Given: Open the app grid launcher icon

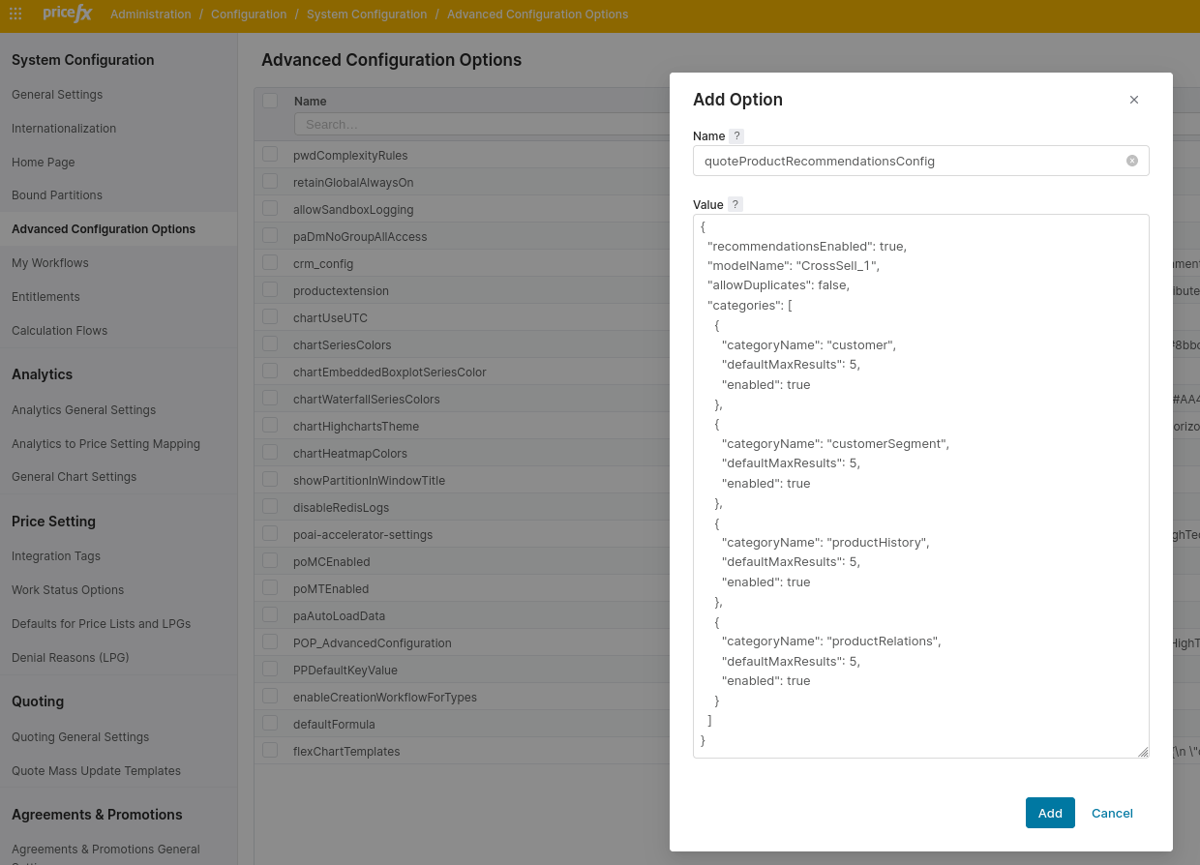Looking at the screenshot, I should tap(15, 15).
